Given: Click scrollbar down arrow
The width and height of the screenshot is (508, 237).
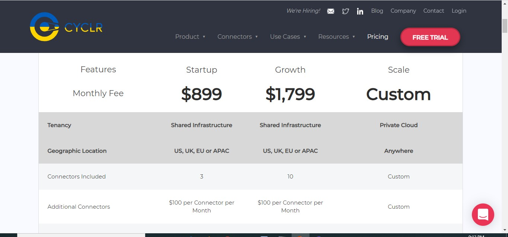Looking at the screenshot, I should tap(505, 230).
